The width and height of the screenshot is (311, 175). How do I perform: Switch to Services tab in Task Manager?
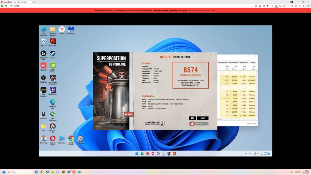[252, 62]
